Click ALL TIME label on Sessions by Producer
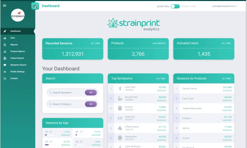247x148 pixels. pyautogui.click(x=226, y=79)
